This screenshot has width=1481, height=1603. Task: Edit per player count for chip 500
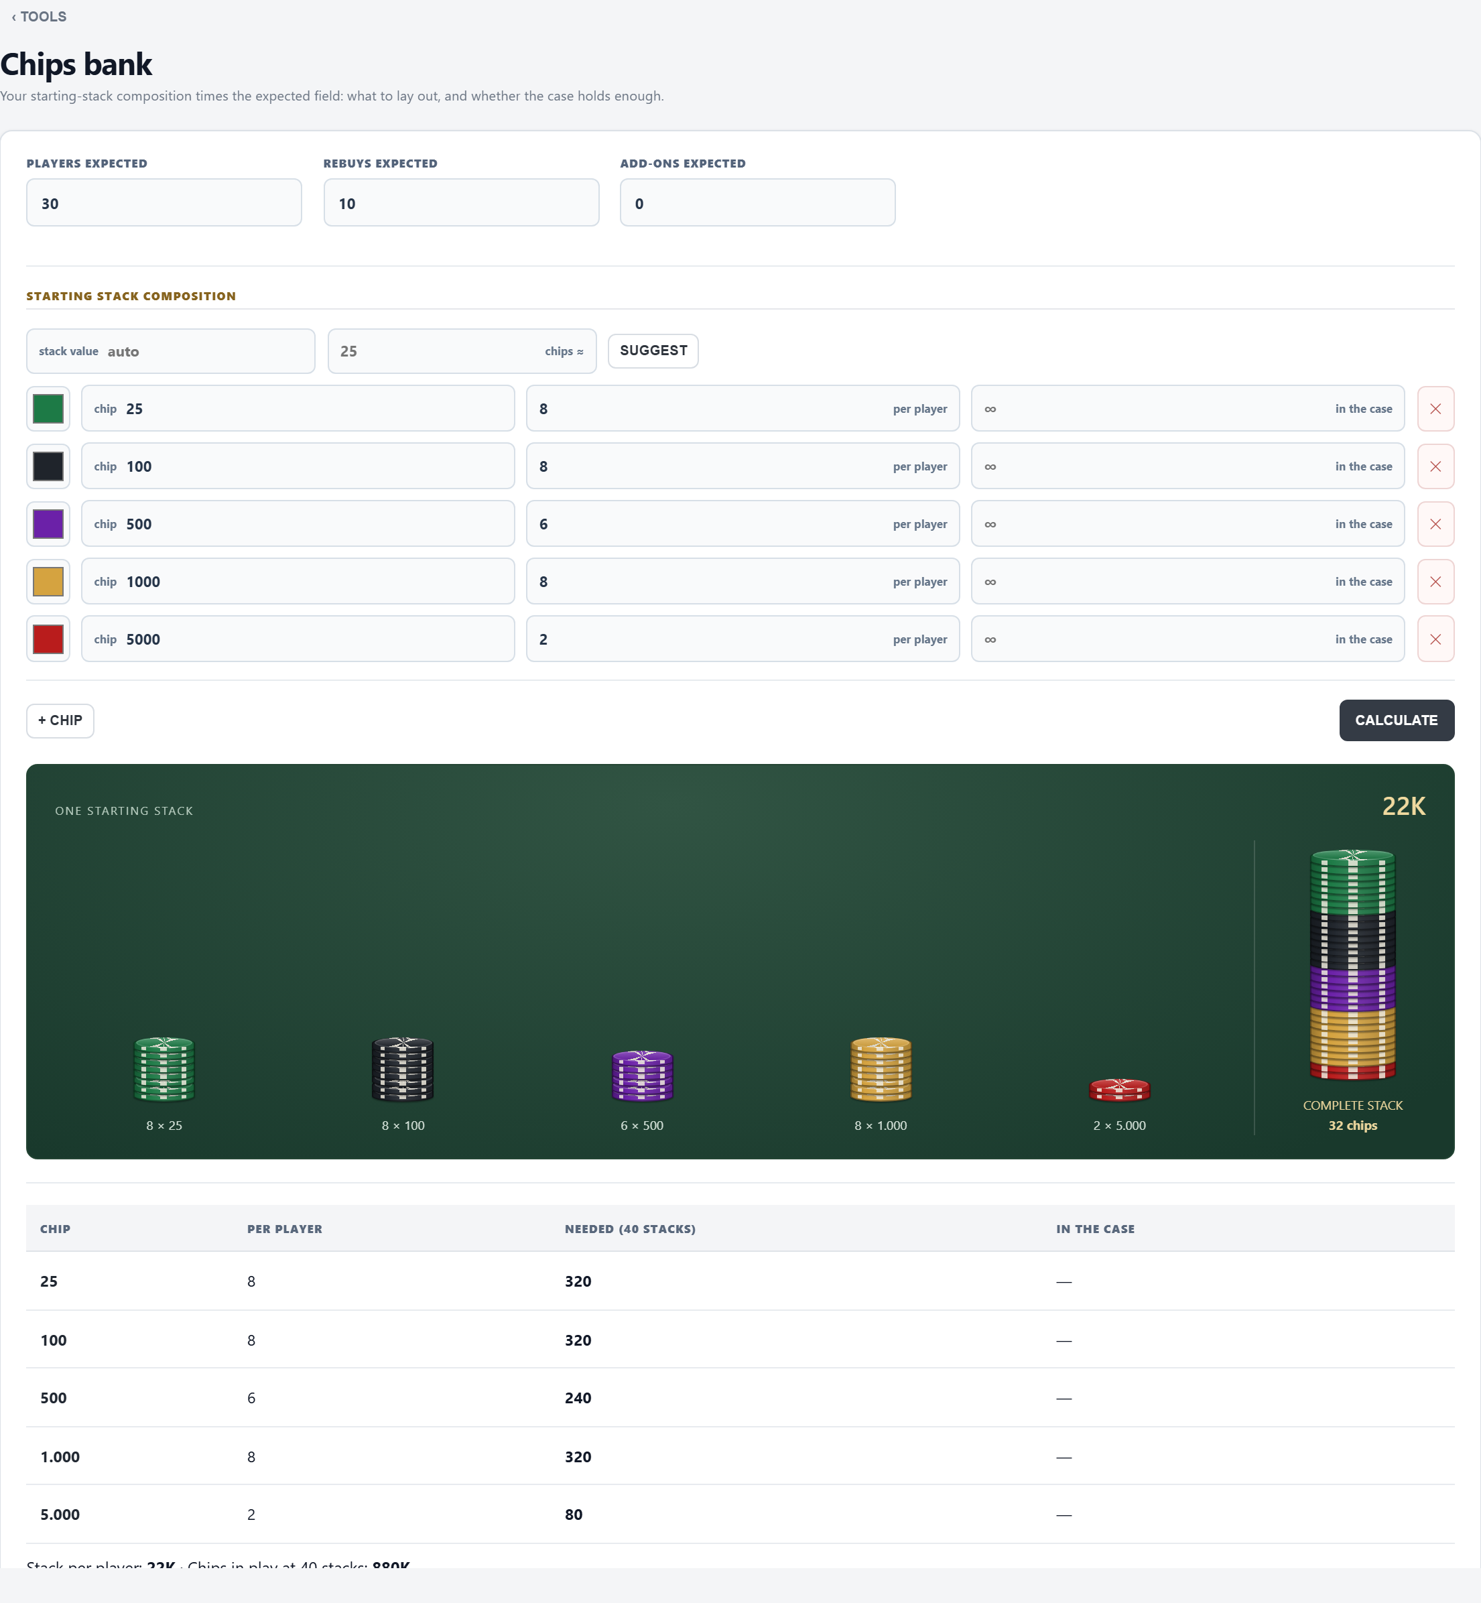[x=743, y=524]
